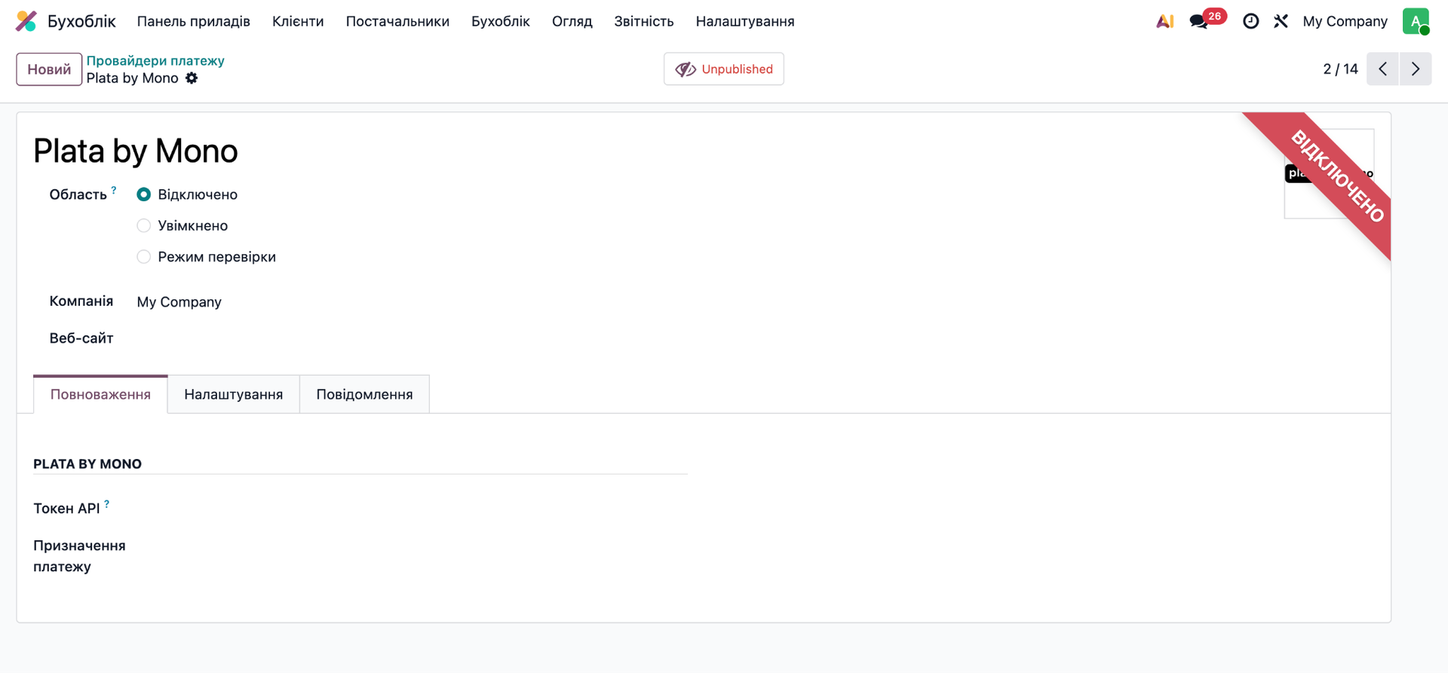Edit the Plata by Mono name field
1448x673 pixels.
136,151
